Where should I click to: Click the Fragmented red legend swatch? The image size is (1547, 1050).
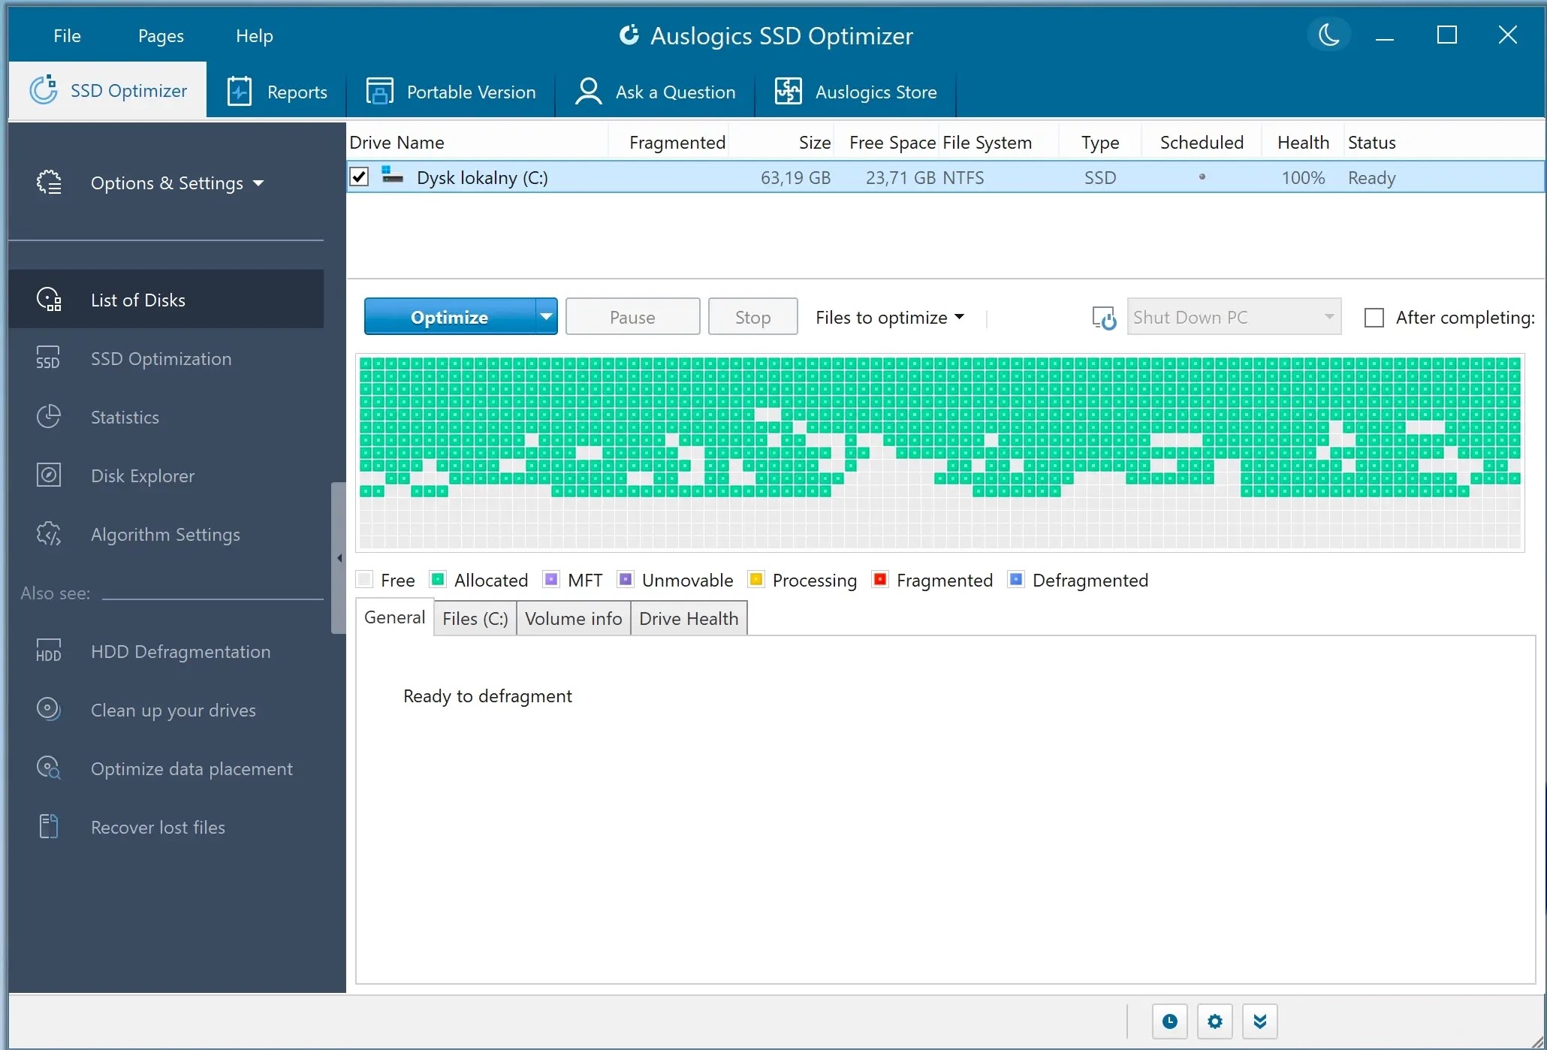(880, 580)
